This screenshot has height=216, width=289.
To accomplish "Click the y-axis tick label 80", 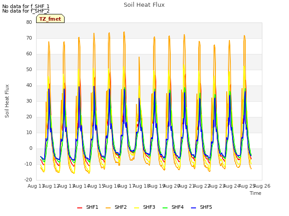I will tap(29, 22).
